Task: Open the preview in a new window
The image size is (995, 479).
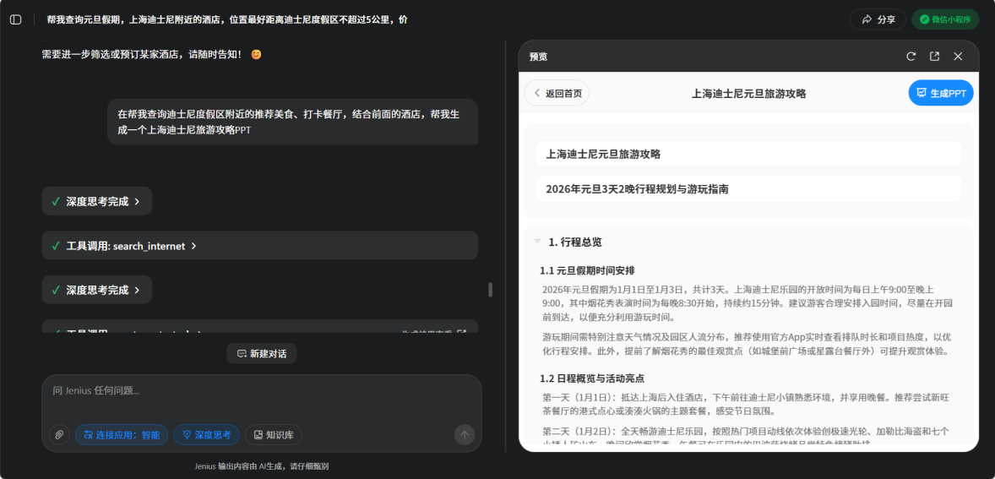Action: coord(934,57)
